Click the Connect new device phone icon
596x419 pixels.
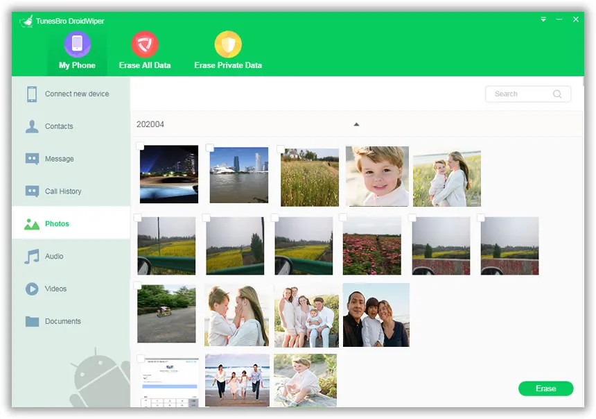point(33,93)
